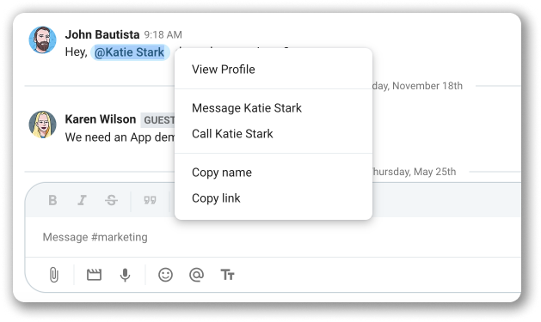Record an audio clip with microphone
Viewport: 541px width, 322px height.
[125, 275]
